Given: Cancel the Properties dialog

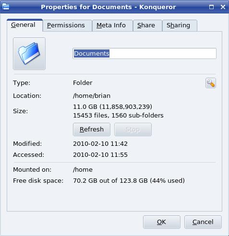Looking at the screenshot, I should (203, 222).
